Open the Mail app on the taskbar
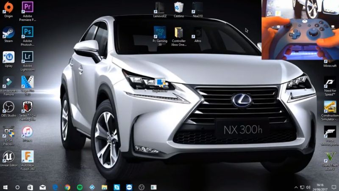This screenshot has height=191, width=339. coord(43,187)
